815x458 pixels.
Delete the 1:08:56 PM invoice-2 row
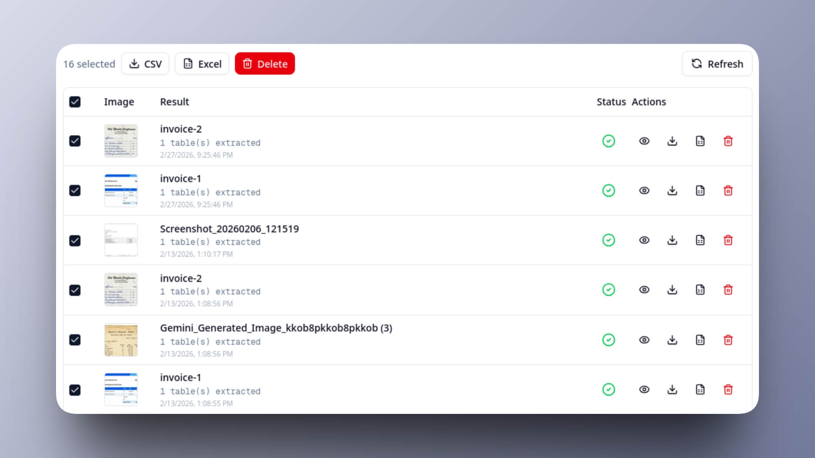[x=728, y=290]
